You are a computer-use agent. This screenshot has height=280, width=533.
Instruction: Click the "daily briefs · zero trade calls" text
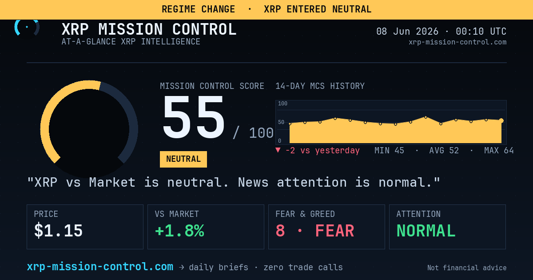coord(266,268)
